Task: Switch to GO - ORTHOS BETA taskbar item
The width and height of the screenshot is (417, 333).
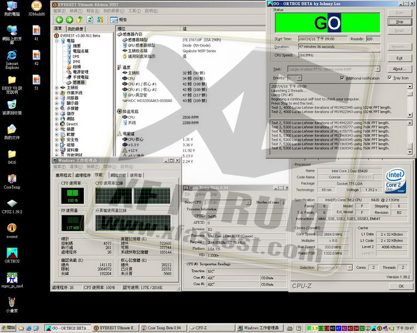Action: (x=68, y=328)
